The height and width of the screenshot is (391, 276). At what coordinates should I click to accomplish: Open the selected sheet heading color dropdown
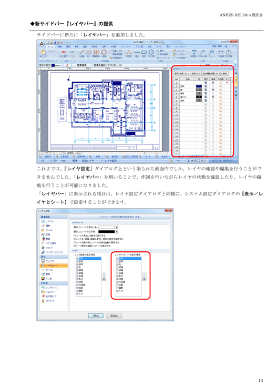(x=117, y=228)
